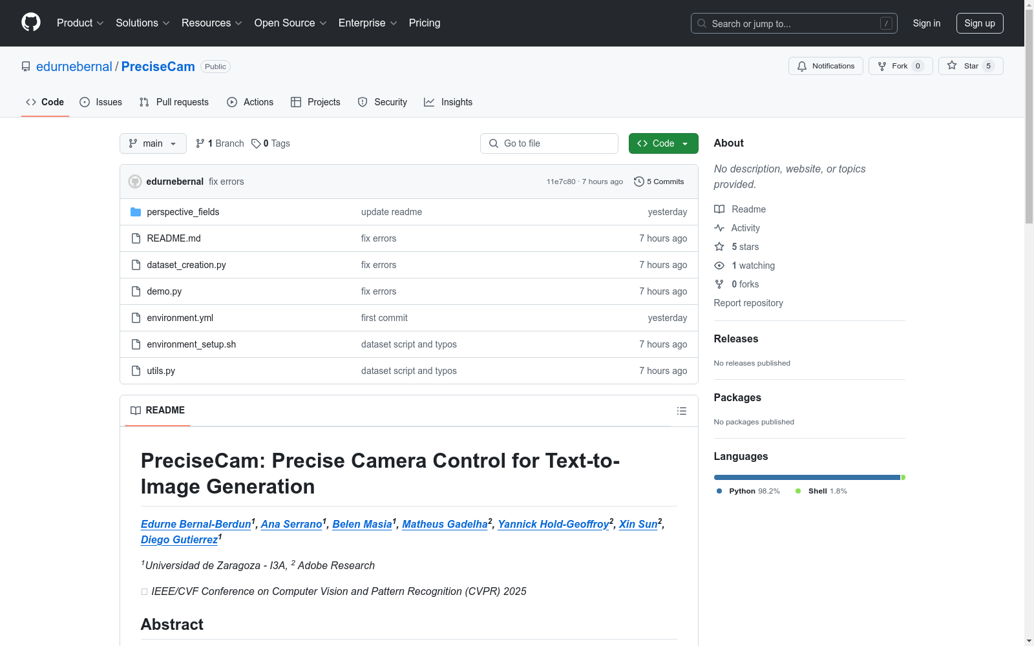This screenshot has width=1034, height=646.
Task: Open the Pricing page
Action: 425,23
